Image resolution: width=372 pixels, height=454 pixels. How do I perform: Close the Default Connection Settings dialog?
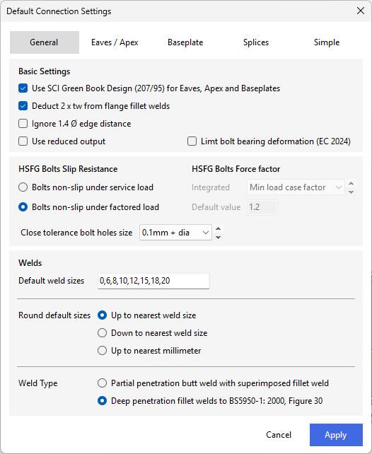361,11
